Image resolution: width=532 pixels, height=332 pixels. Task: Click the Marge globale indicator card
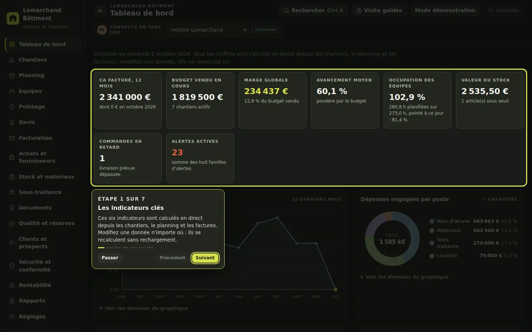[x=273, y=100]
